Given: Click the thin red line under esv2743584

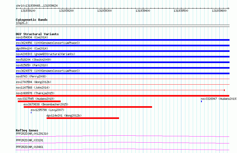Looking at the screenshot, I should coord(122,84).
